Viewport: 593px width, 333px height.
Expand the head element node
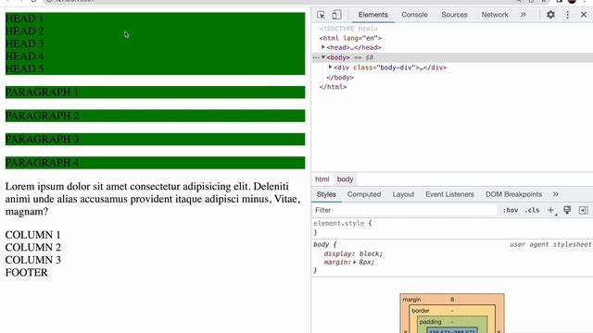[323, 47]
